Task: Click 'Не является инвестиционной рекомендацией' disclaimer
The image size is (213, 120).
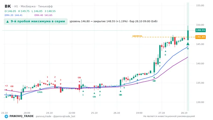Action: click(x=169, y=116)
